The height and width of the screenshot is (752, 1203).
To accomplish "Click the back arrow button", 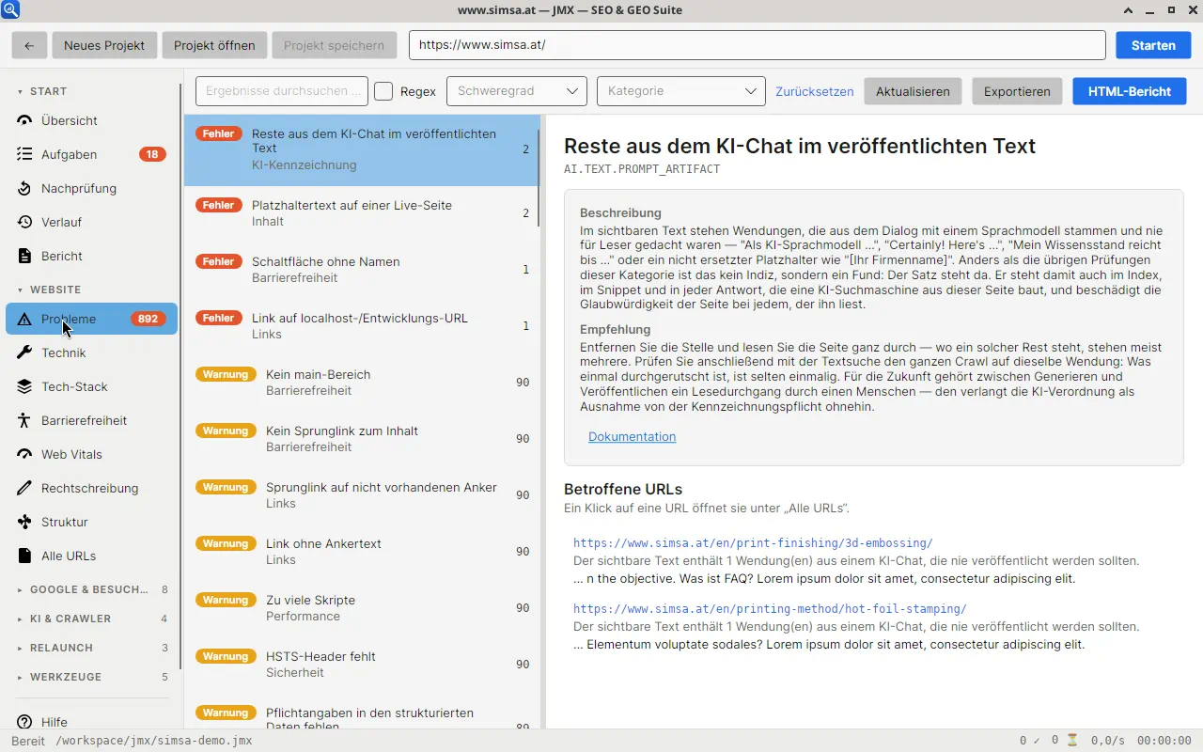I will [29, 45].
